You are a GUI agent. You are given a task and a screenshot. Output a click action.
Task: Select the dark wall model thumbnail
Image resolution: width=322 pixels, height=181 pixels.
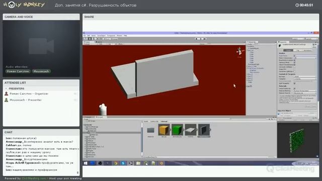coord(204,130)
